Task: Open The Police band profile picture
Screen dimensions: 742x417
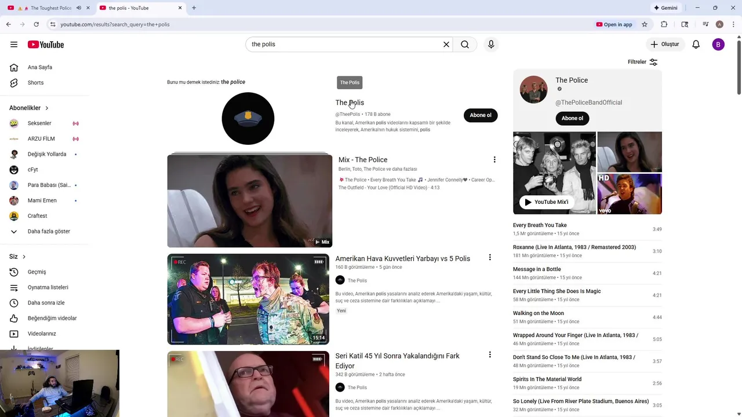Action: coord(534,90)
